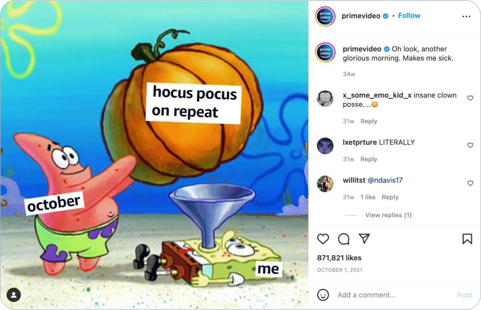Open the @ndavis17 mention
Viewport: 481px width, 310px height.
(385, 180)
